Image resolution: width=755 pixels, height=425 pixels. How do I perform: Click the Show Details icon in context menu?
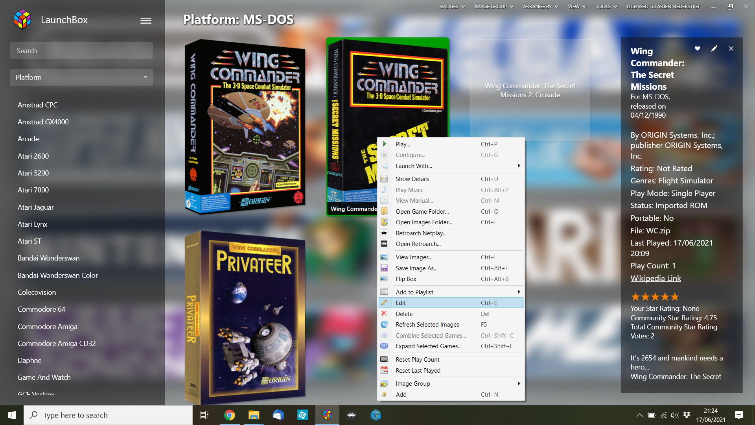384,179
